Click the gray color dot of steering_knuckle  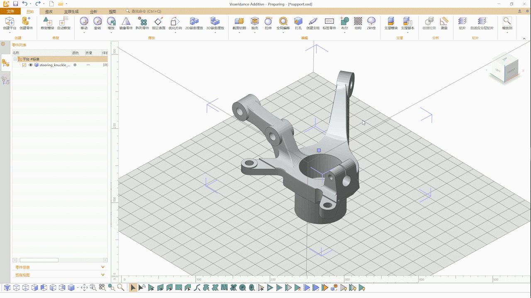(75, 65)
